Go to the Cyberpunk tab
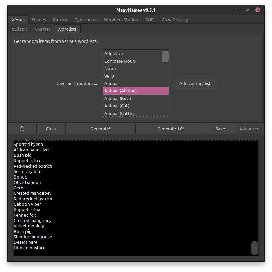The width and height of the screenshot is (272, 272). pyautogui.click(x=86, y=20)
